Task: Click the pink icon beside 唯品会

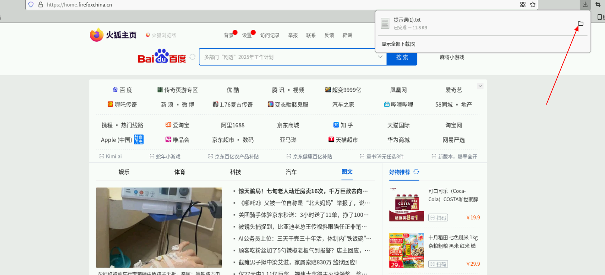Action: coord(168,139)
